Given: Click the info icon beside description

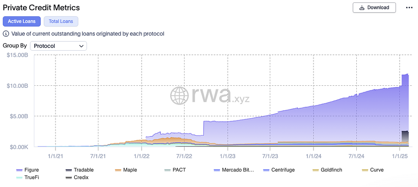Looking at the screenshot, I should (x=6, y=34).
